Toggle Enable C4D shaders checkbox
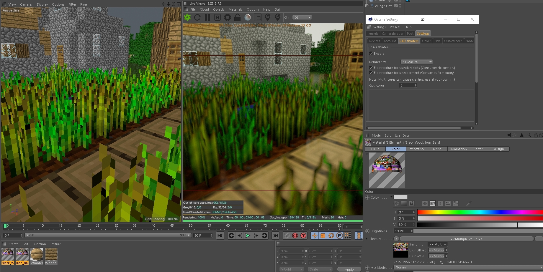Screen dimensions: 543x272 (x=371, y=54)
